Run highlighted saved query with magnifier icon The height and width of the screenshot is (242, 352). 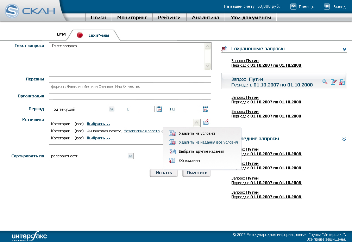coord(325,82)
